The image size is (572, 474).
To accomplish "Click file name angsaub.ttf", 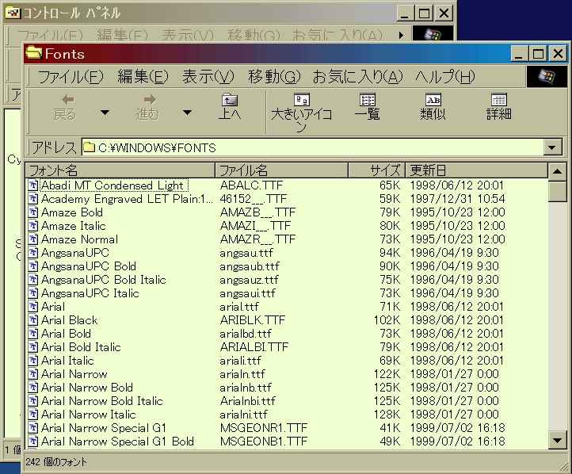I will [x=250, y=266].
